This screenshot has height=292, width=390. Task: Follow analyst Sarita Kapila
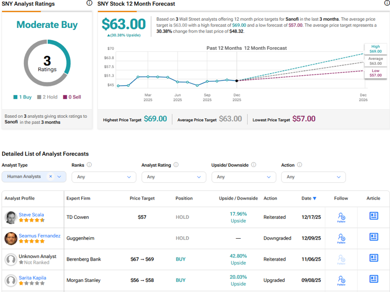click(341, 280)
